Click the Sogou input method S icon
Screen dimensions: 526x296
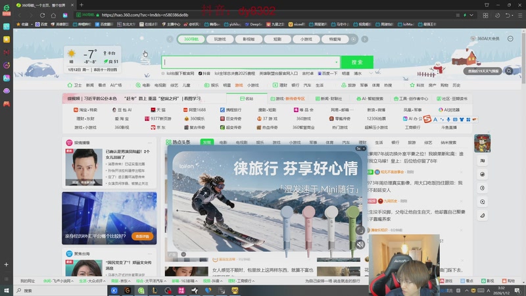pos(427,119)
